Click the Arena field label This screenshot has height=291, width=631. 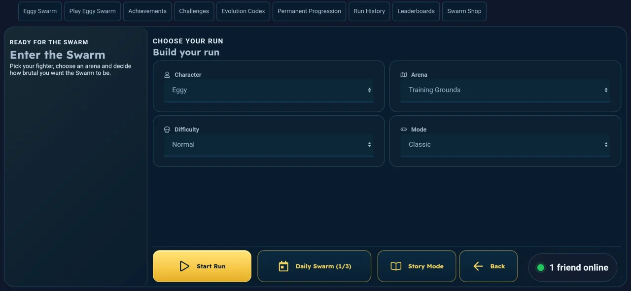coord(419,75)
